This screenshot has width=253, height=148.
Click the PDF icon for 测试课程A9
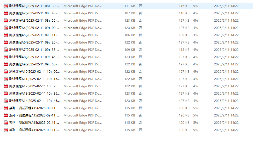tap(6, 64)
